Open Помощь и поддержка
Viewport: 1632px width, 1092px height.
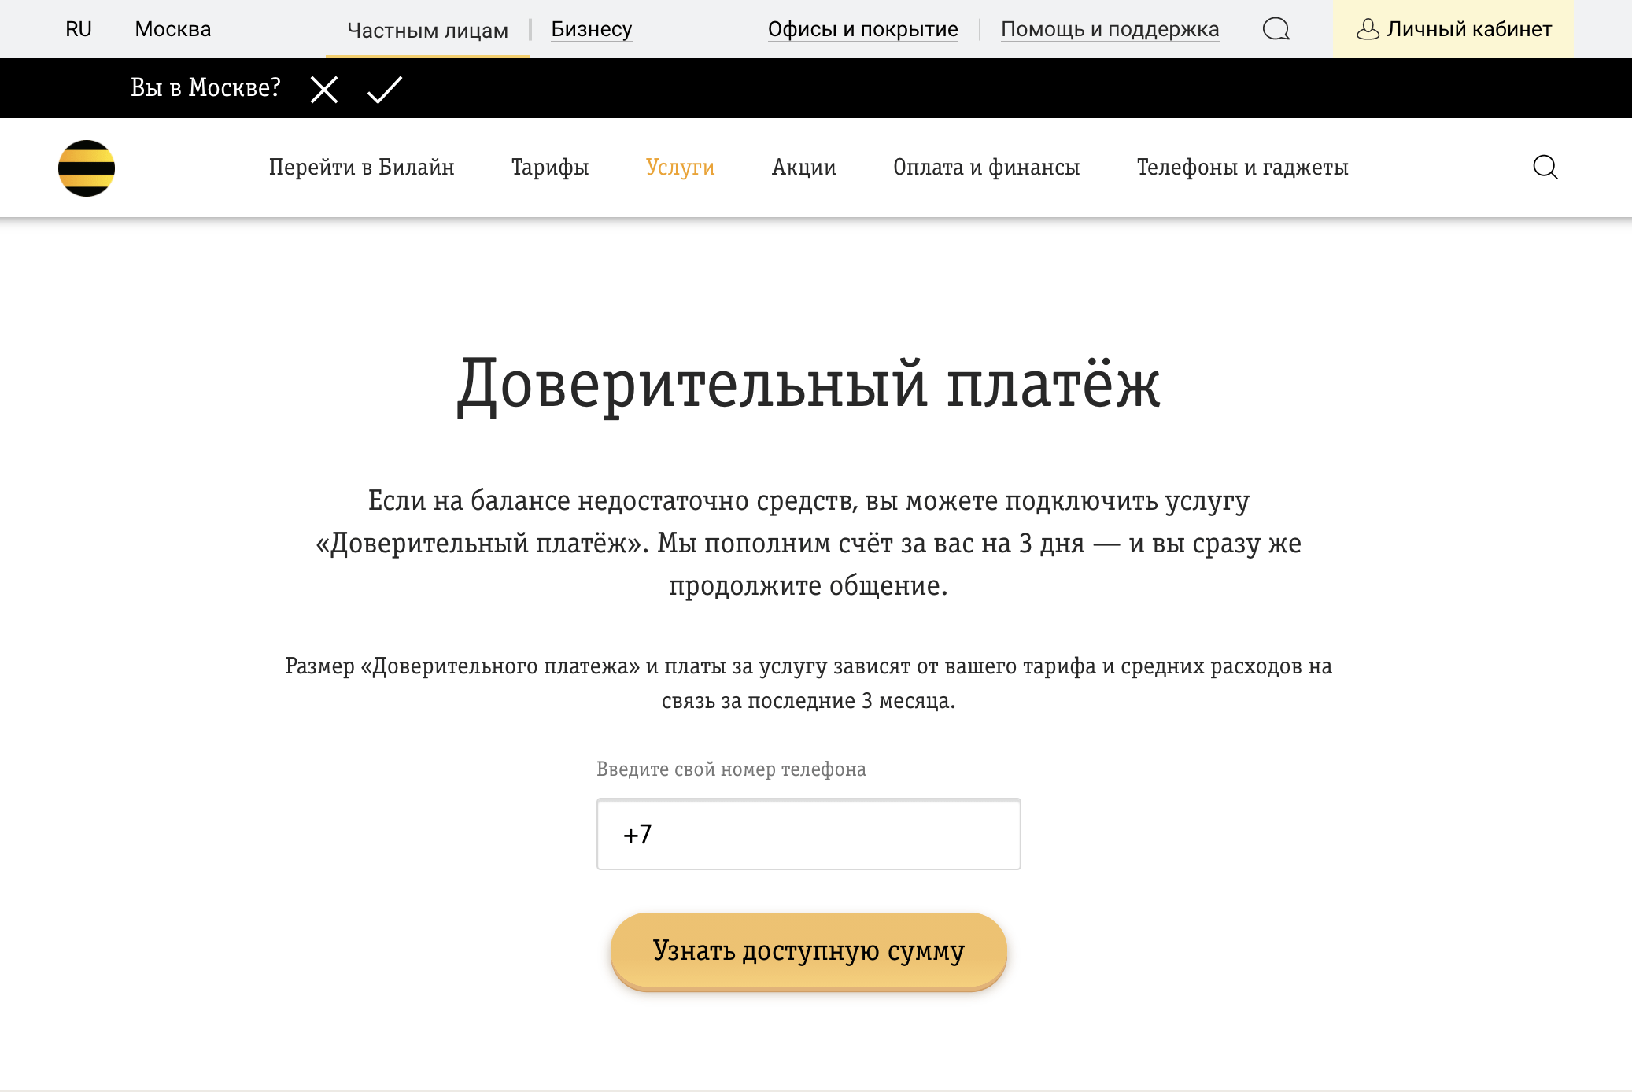click(1110, 29)
